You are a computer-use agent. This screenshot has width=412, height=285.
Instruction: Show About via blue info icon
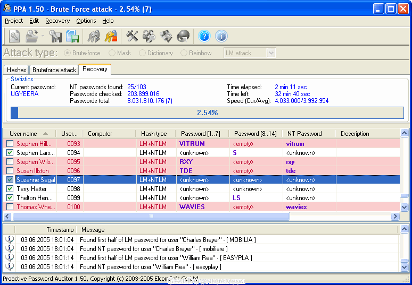(221, 36)
